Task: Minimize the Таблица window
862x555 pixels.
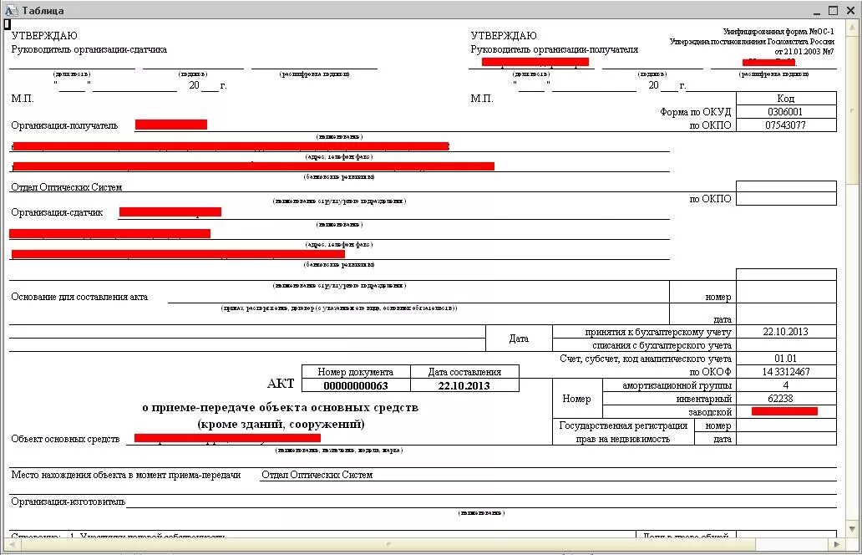Action: pos(817,11)
